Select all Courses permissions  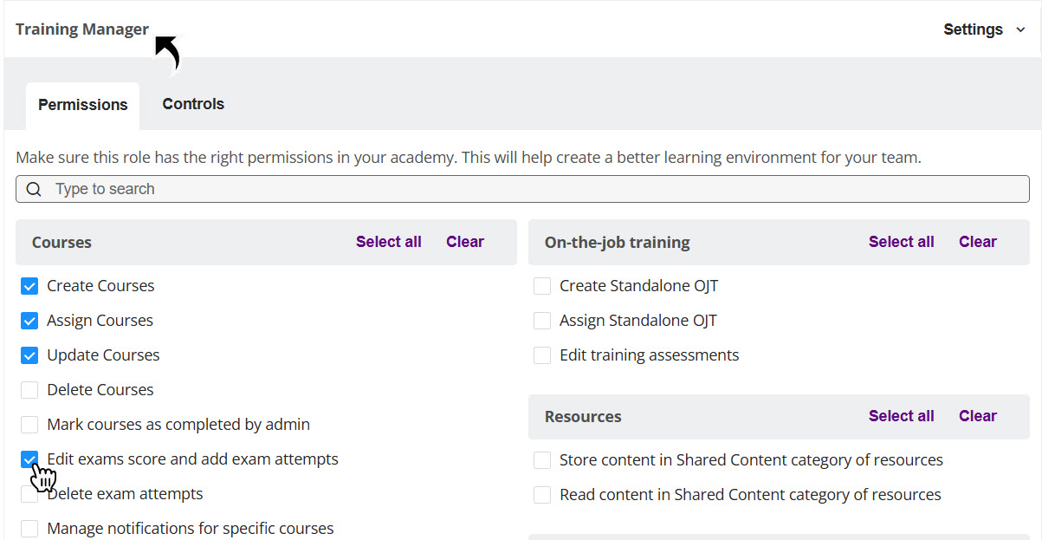(388, 242)
